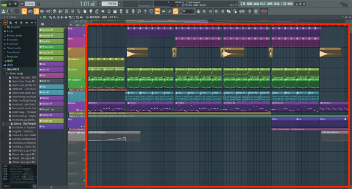Open the 添加 menu in the menu bar
Screen dimensions: 352x189
pos(256,4)
